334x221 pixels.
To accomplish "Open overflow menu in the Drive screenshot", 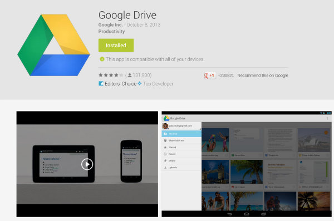I will 327,118.
